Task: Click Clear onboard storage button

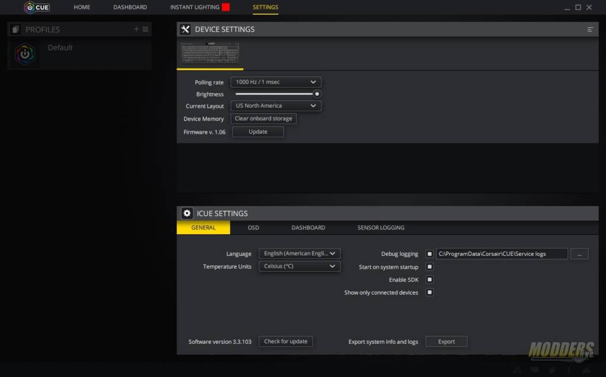Action: tap(263, 118)
